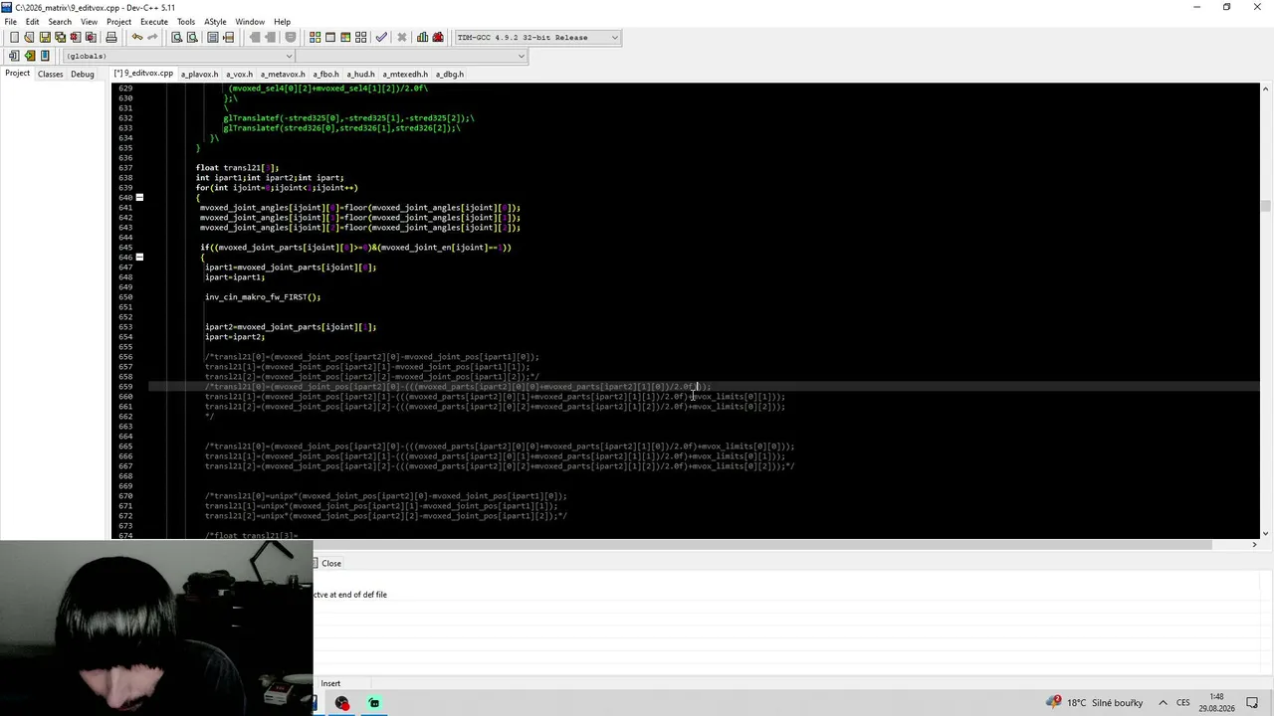Click the 'inv_cin_makro_fw_FIRST();' code line
Image resolution: width=1274 pixels, height=716 pixels.
(263, 297)
